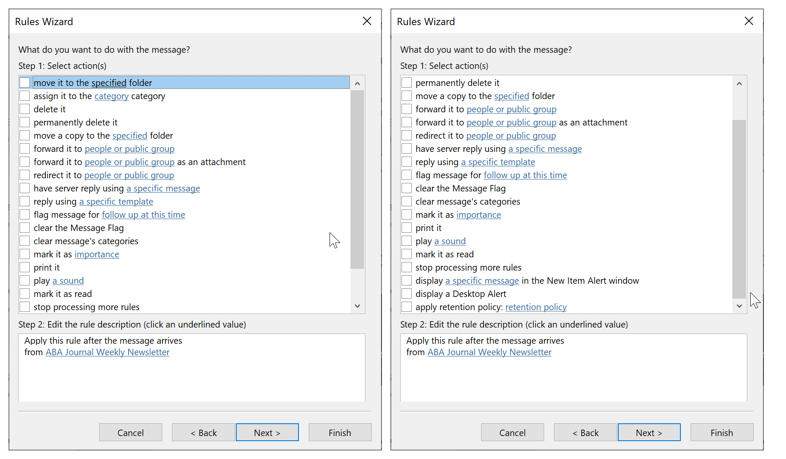The width and height of the screenshot is (786, 459).
Task: Check 'have server reply' in left wizard
Action: point(25,188)
